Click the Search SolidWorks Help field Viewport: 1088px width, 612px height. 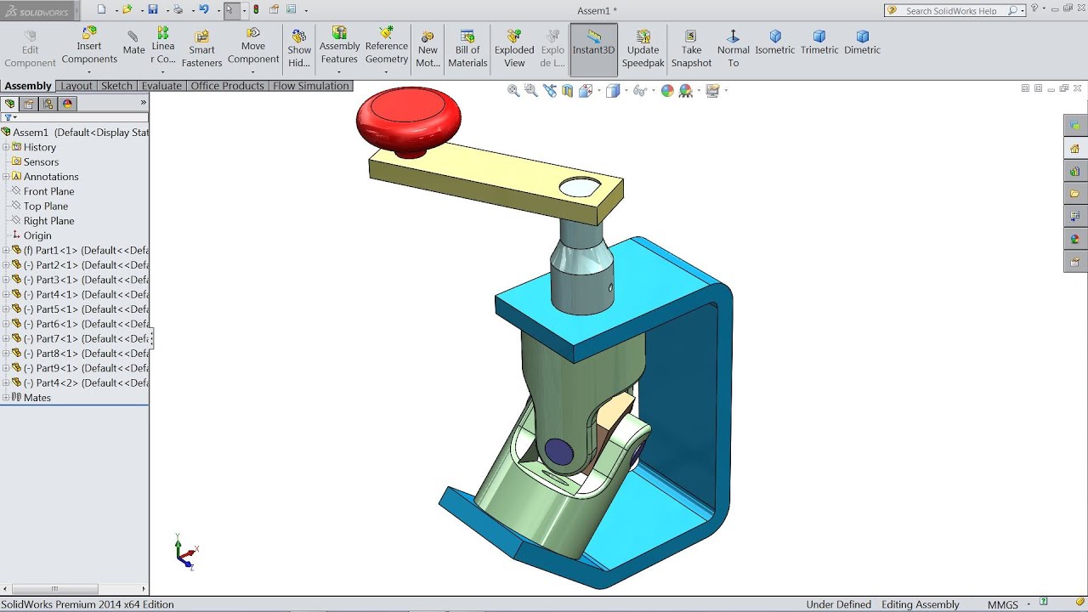(x=955, y=10)
